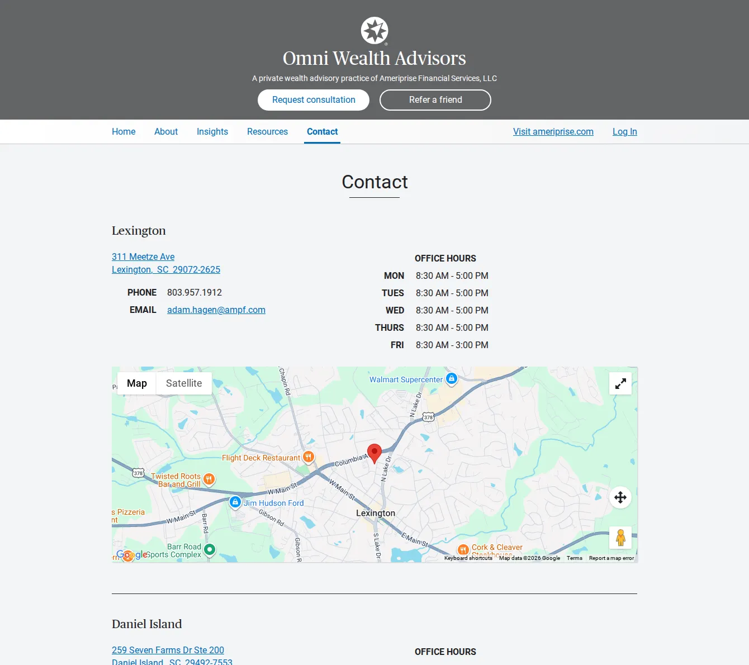Switch map to Map view
Image resolution: width=749 pixels, height=665 pixels.
137,383
